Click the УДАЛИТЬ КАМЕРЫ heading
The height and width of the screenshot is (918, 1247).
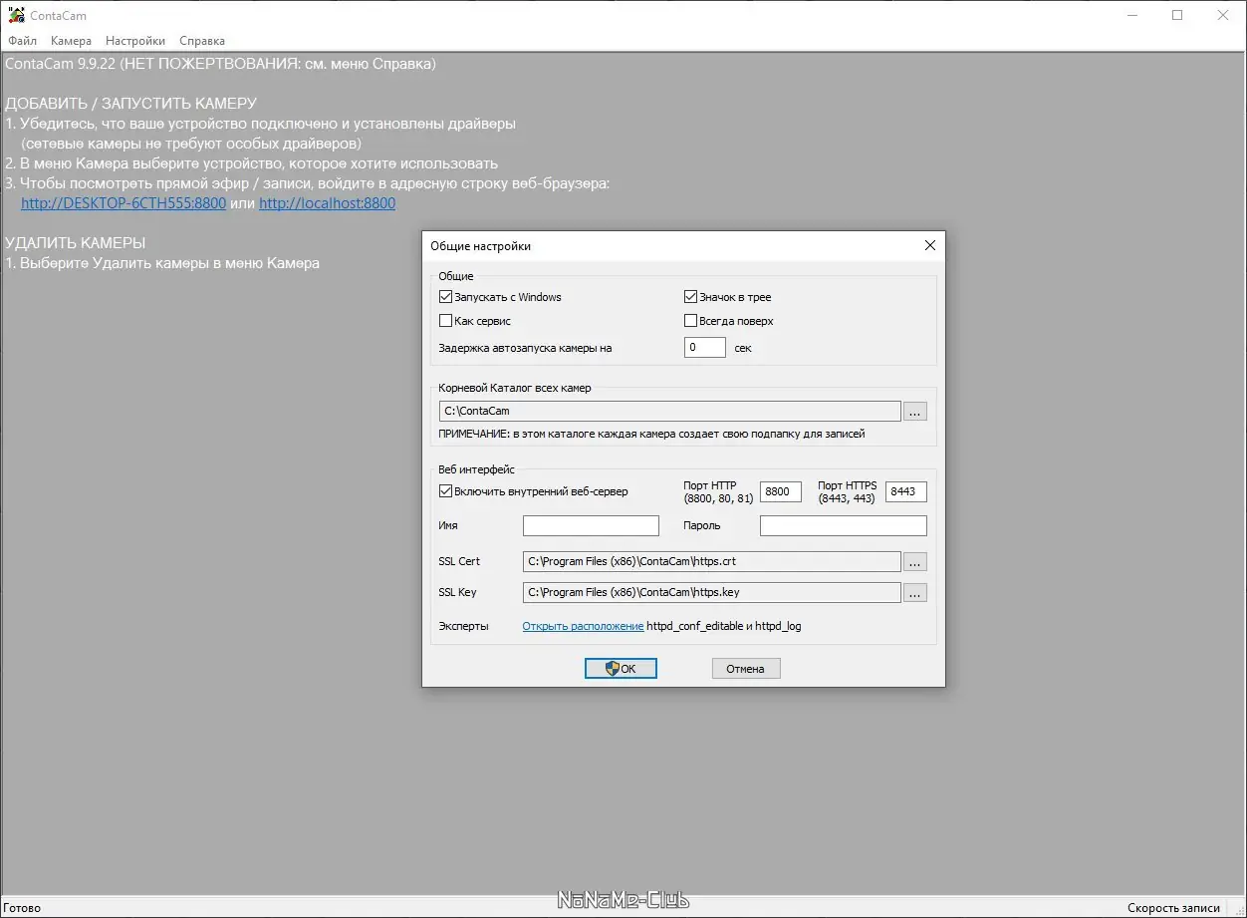click(x=76, y=243)
